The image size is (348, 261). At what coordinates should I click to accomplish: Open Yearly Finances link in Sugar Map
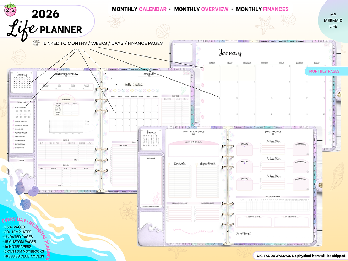click(20, 107)
